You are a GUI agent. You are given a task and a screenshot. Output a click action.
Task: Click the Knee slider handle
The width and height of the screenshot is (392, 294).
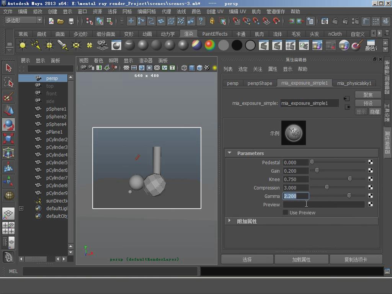click(x=350, y=179)
